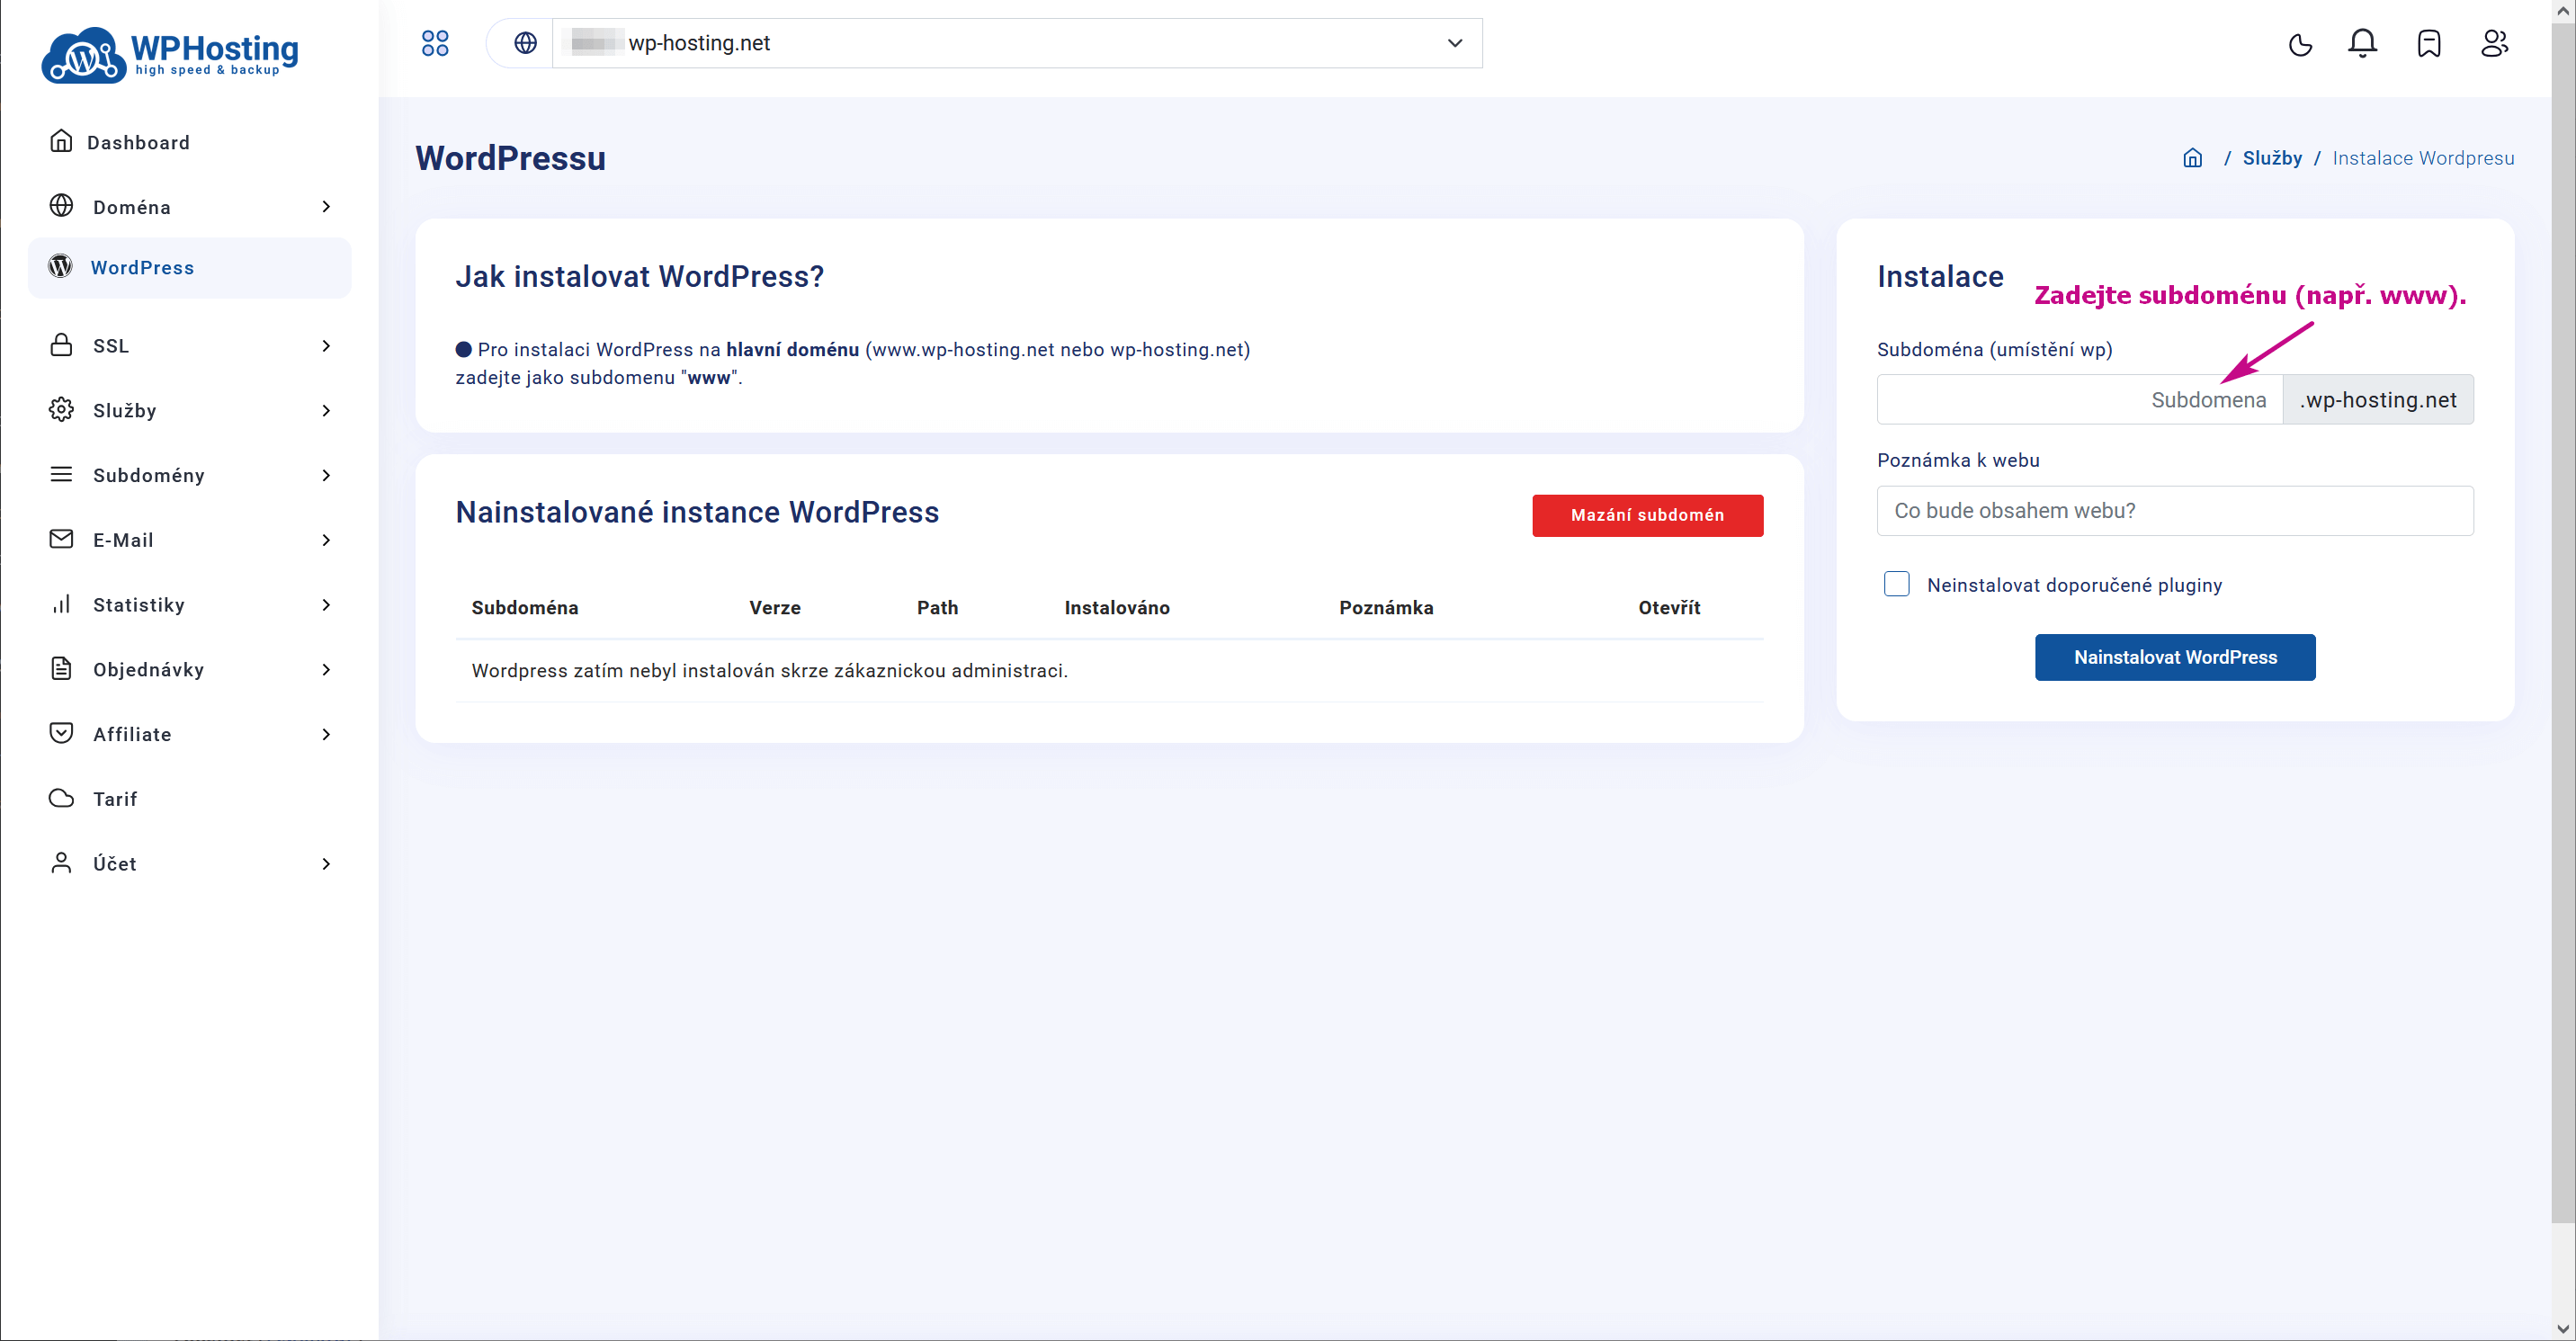The image size is (2576, 1341).
Task: Toggle dark mode moon icon
Action: pos(2300,44)
